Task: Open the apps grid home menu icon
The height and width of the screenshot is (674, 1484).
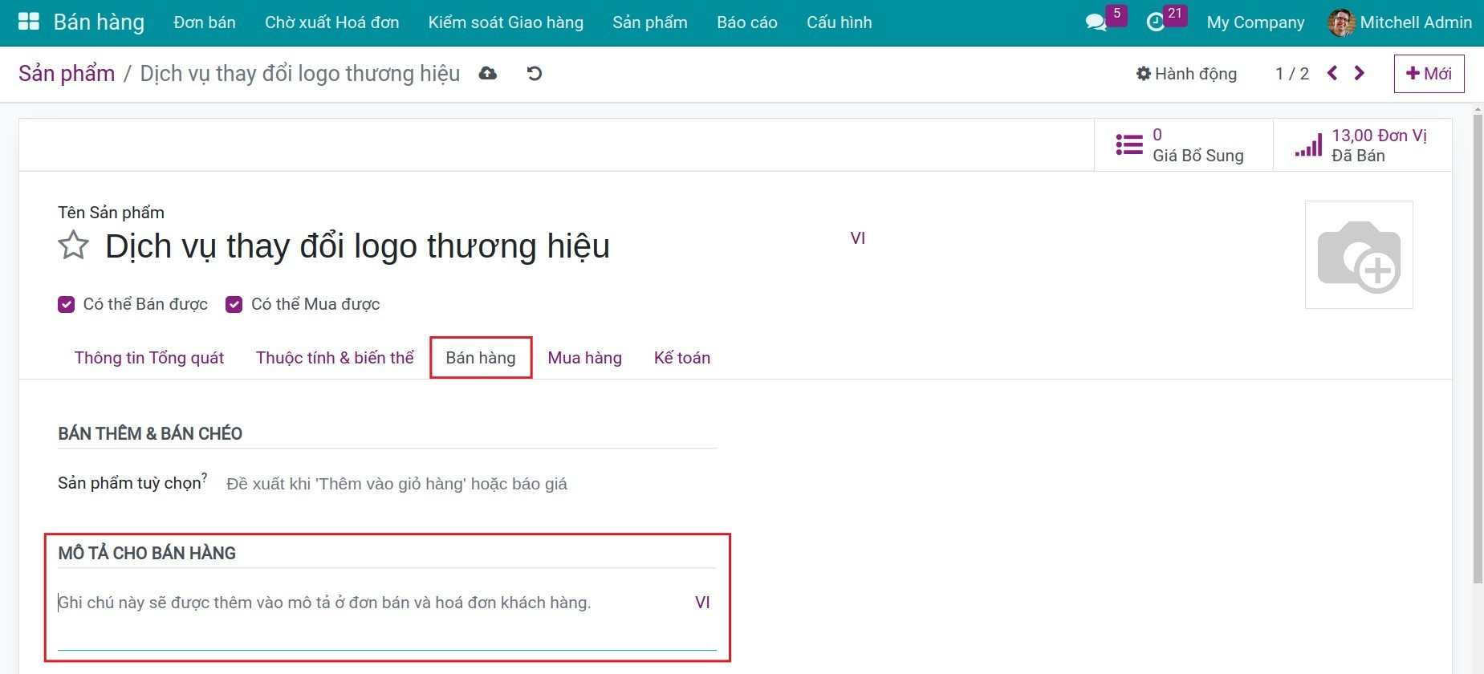Action: (29, 22)
